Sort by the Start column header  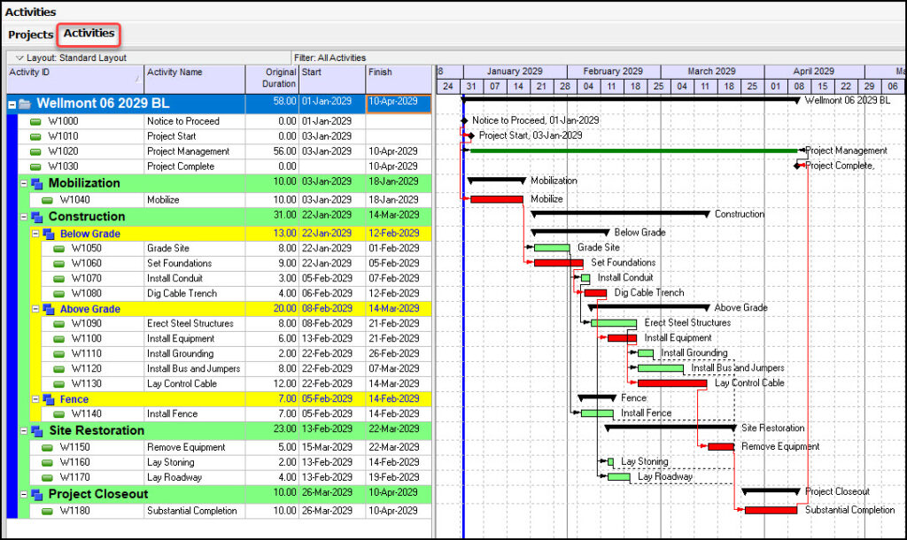point(332,79)
